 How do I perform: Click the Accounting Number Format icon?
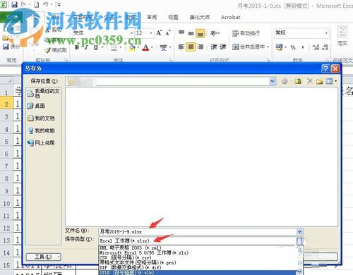pos(279,47)
